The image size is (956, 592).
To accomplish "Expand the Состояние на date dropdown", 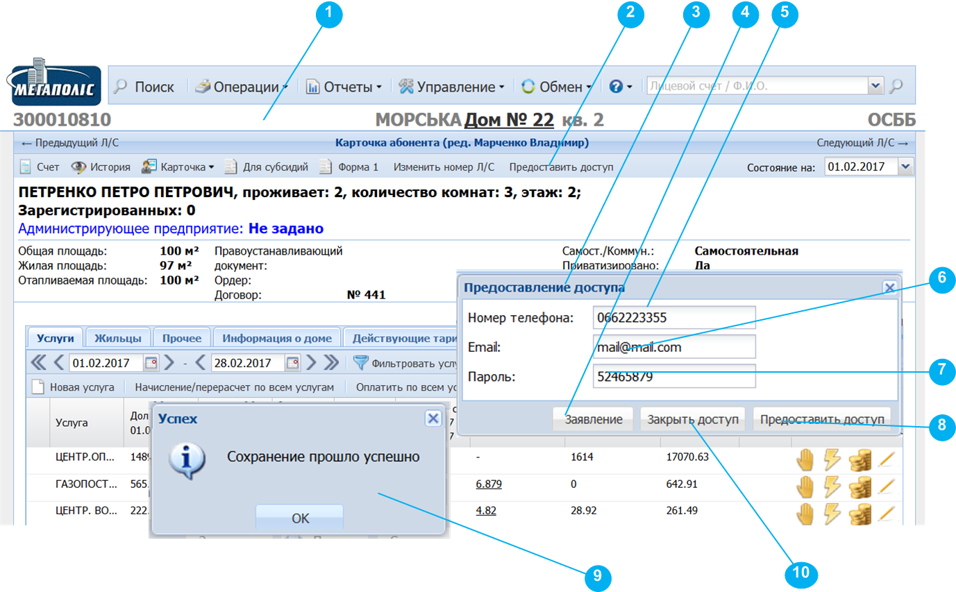I will [x=905, y=167].
